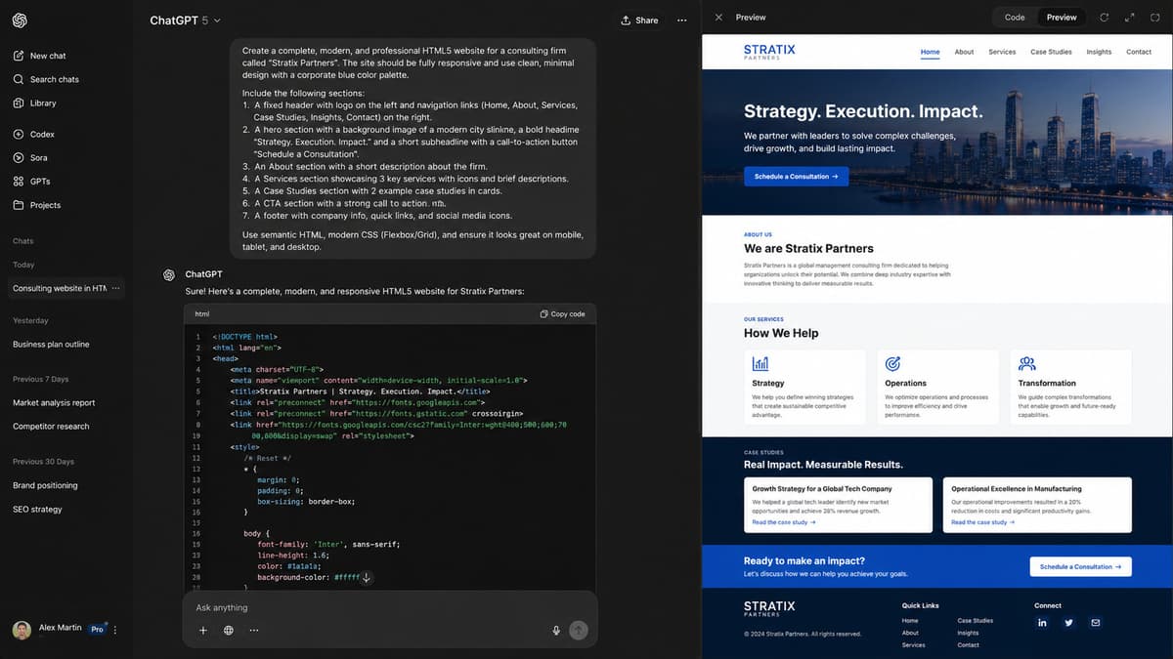Click the Ask anything input field
Screen dimensions: 1173x659
coord(389,607)
